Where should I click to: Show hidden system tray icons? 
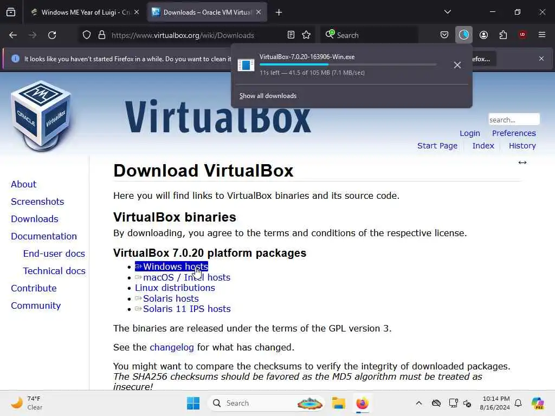tap(419, 403)
